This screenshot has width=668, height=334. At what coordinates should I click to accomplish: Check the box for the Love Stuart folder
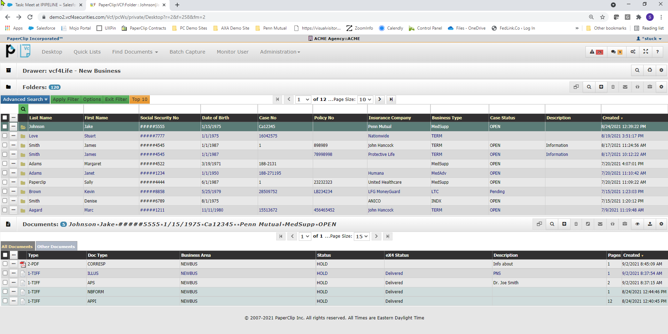[x=5, y=136]
